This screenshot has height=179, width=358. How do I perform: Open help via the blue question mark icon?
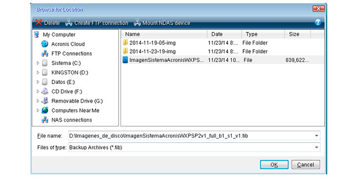[318, 23]
